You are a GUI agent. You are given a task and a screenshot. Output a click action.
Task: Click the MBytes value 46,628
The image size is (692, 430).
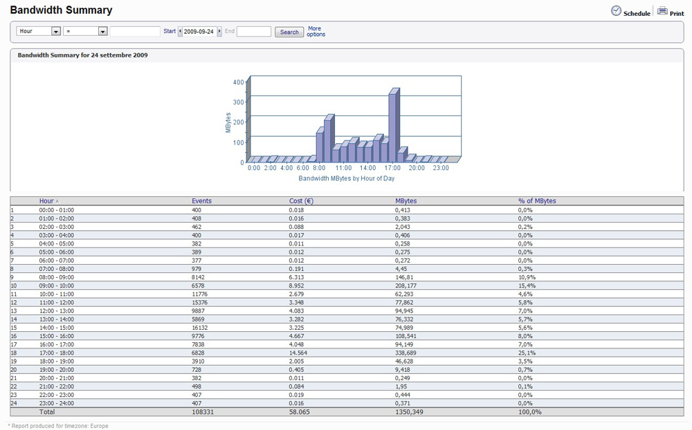[404, 361]
